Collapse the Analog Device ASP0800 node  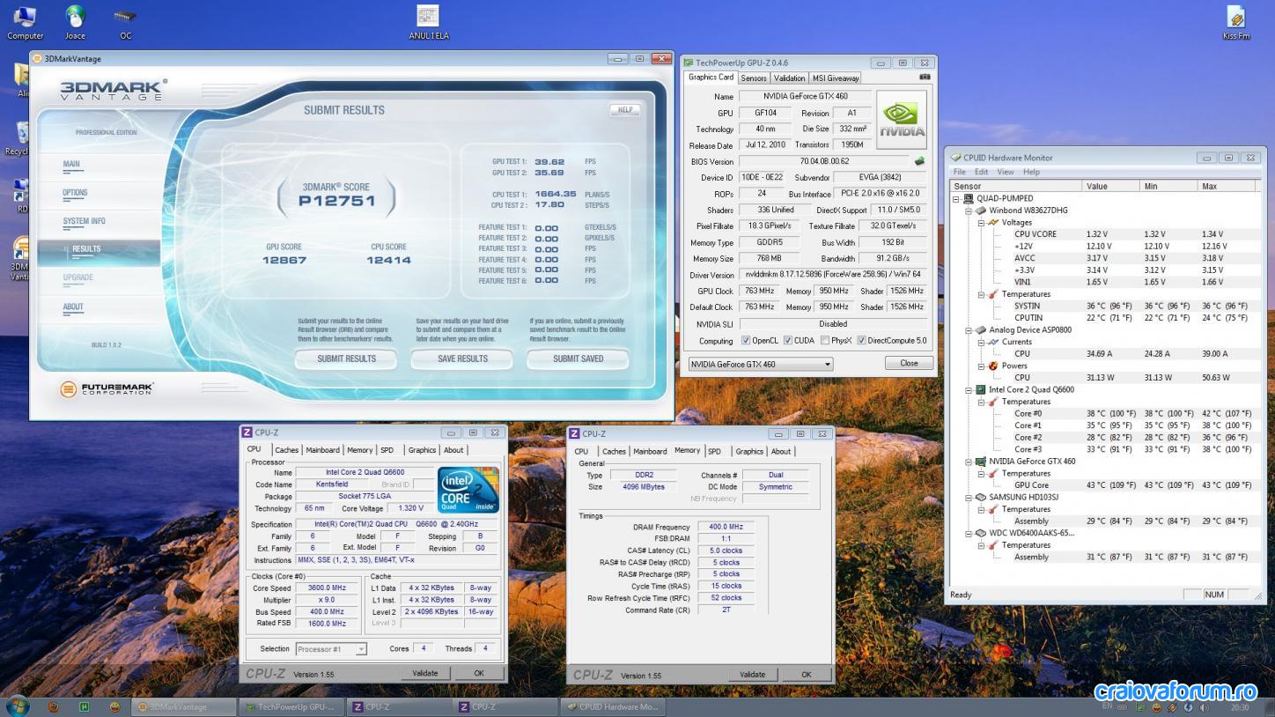969,330
